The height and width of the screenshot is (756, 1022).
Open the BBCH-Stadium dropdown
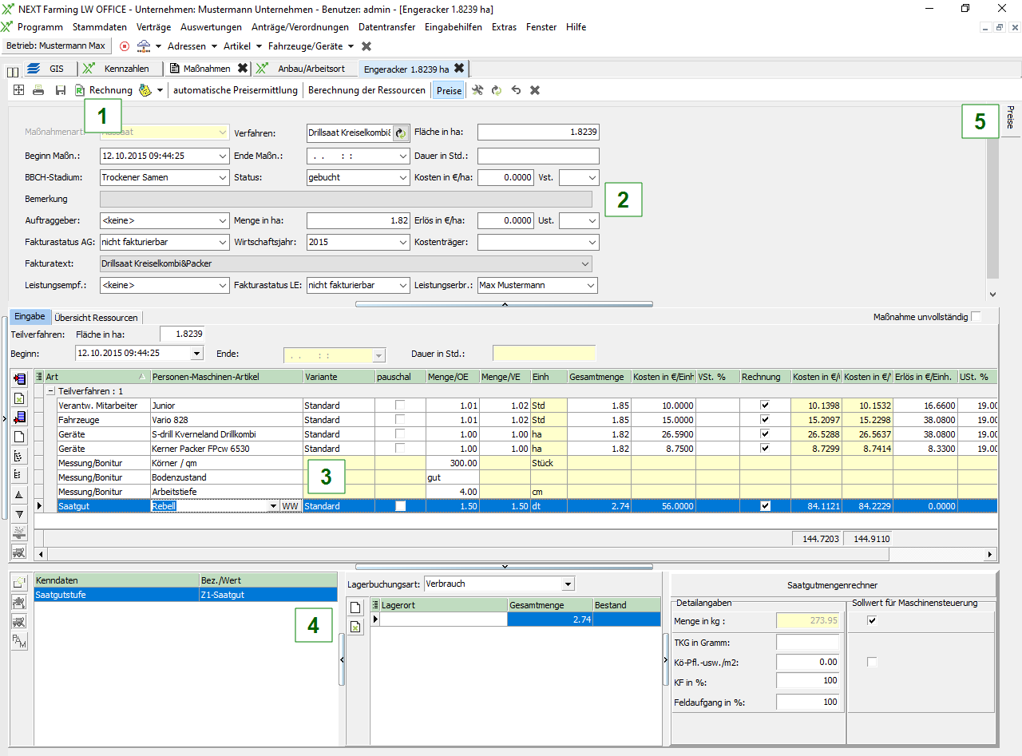click(x=222, y=177)
